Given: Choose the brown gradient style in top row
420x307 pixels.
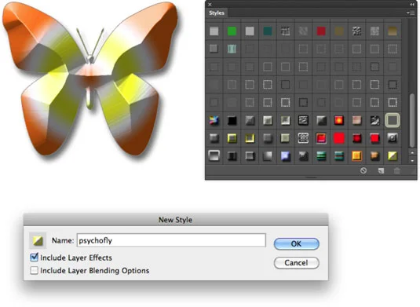Looking at the screenshot, I should coord(393,31).
